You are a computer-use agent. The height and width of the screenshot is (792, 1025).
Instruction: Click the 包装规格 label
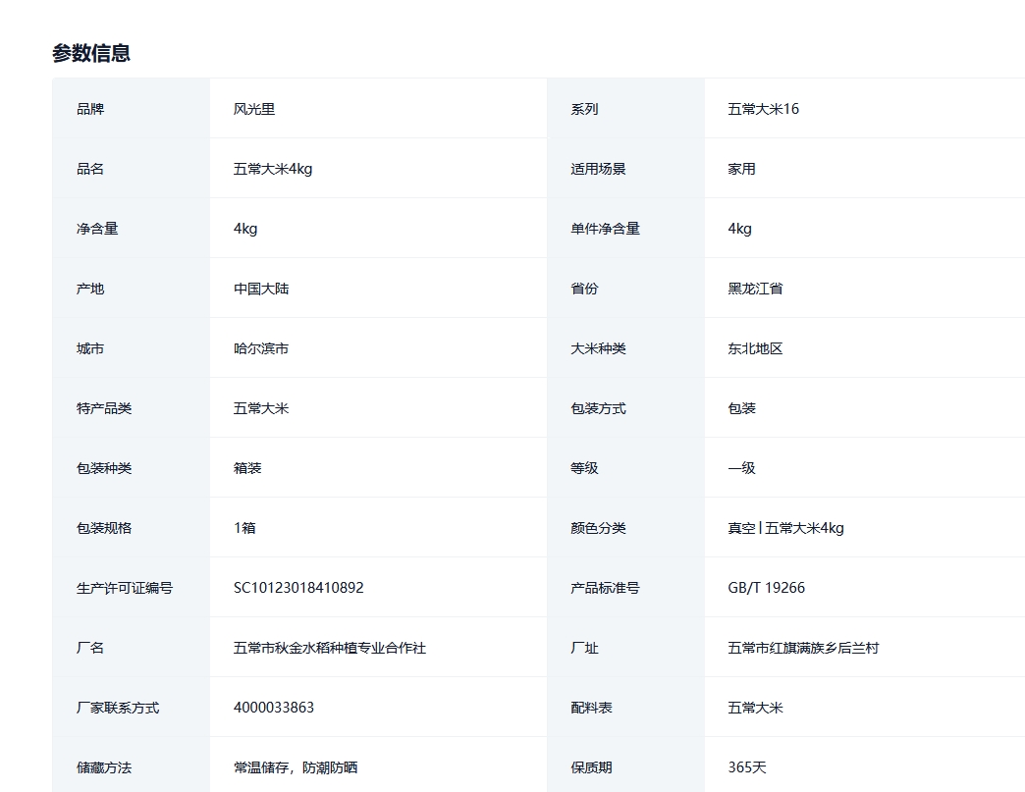tap(104, 528)
